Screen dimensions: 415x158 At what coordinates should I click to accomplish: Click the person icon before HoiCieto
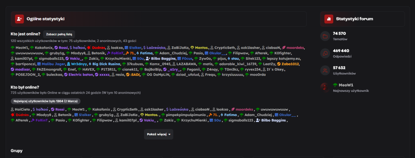click(x=12, y=109)
